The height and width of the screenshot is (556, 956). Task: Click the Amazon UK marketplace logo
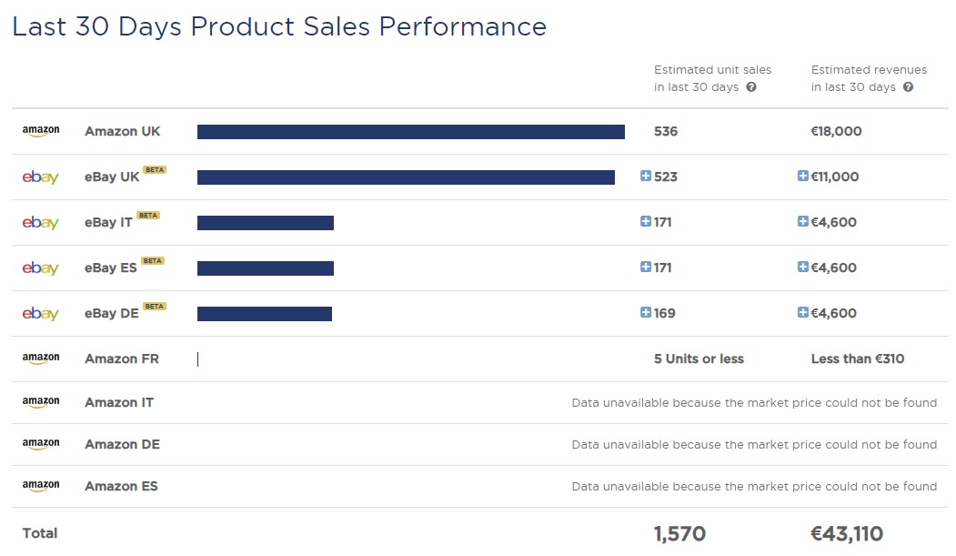pos(41,130)
